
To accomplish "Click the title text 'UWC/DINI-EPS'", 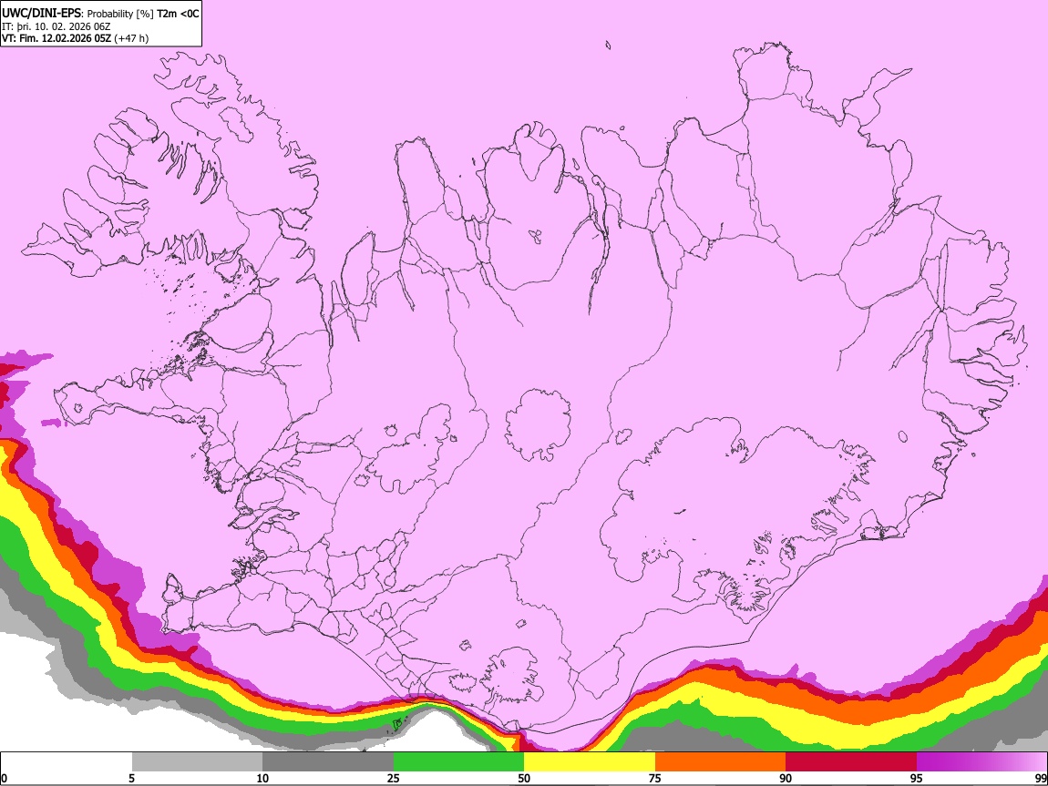I will (42, 14).
